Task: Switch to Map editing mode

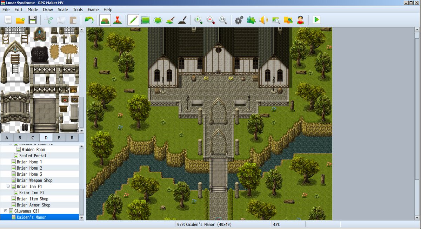Action: 105,20
